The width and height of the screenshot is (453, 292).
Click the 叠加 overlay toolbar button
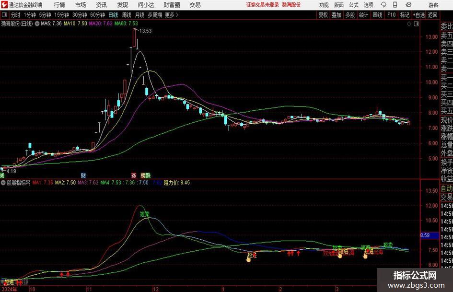coord(337,15)
